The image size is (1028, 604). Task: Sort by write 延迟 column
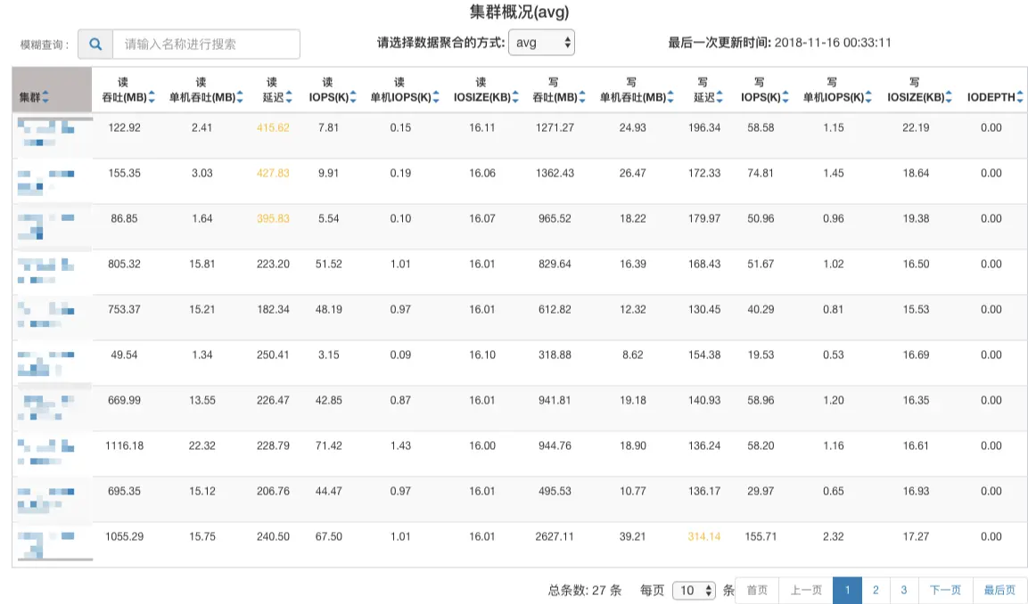pyautogui.click(x=720, y=97)
